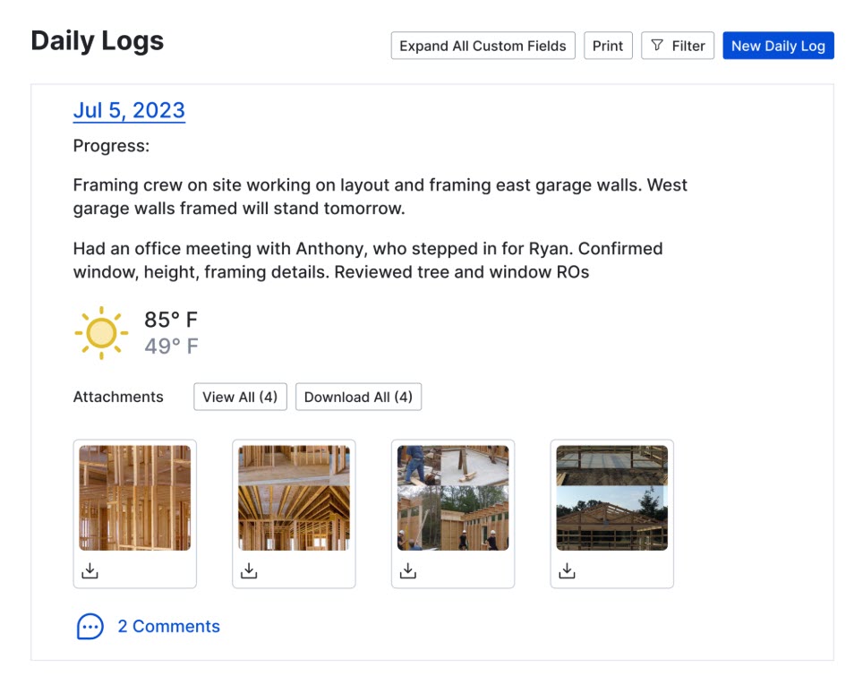Click the Daily Logs page heading
The width and height of the screenshot is (863, 693).
pyautogui.click(x=98, y=41)
